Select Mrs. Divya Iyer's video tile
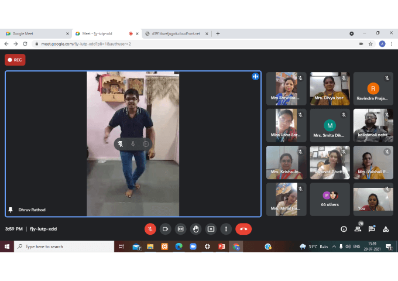The image size is (398, 281). (x=330, y=88)
